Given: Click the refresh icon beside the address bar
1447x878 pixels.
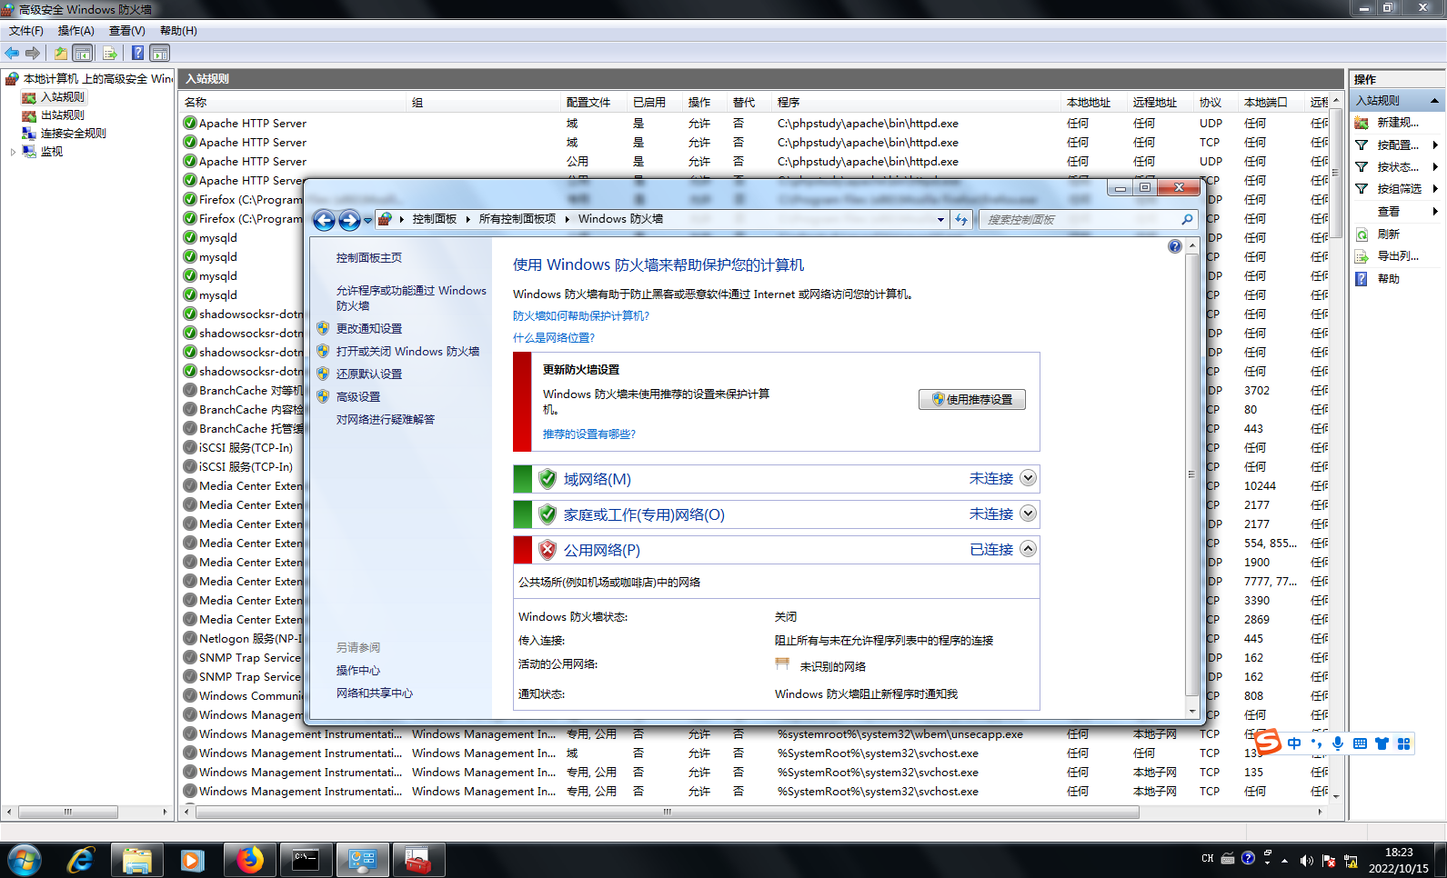Looking at the screenshot, I should click(x=961, y=219).
